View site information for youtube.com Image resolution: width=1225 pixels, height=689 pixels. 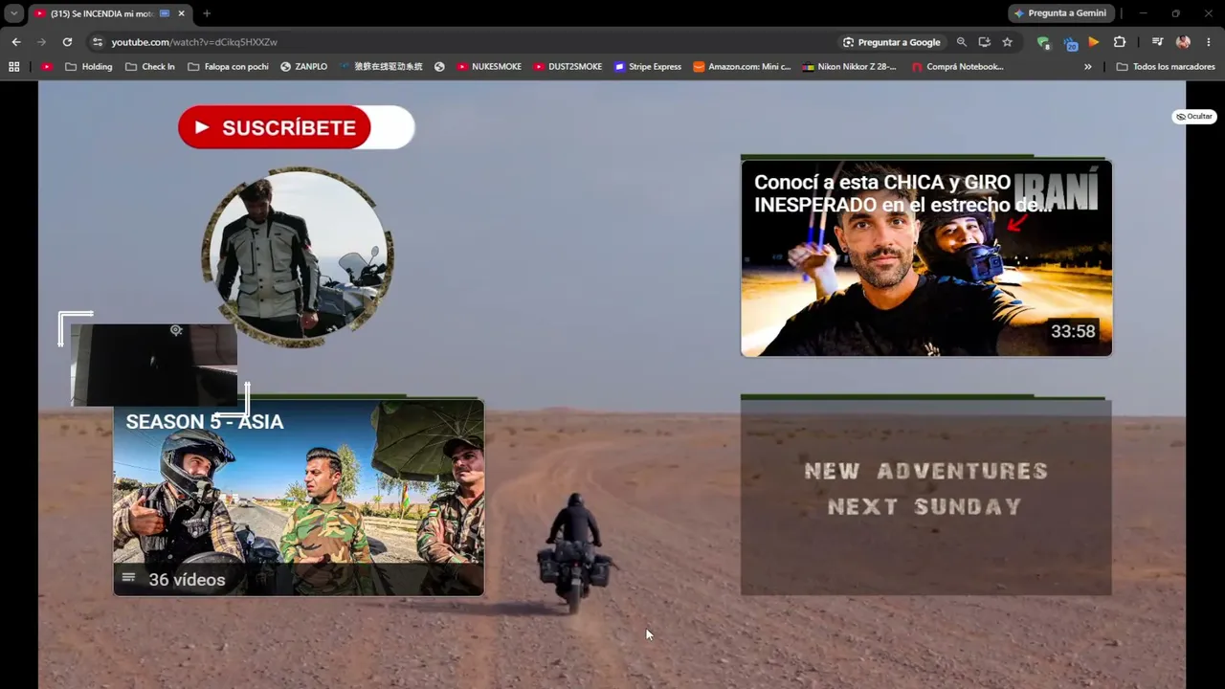(97, 42)
